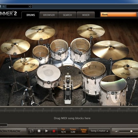Click the volume speaker icon
Screen dimensions: 138x138
point(116,131)
